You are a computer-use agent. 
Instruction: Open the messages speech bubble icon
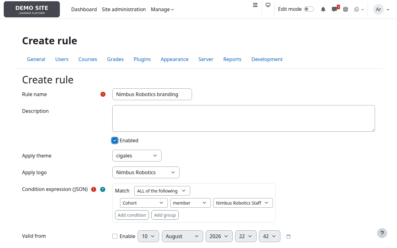tap(334, 9)
